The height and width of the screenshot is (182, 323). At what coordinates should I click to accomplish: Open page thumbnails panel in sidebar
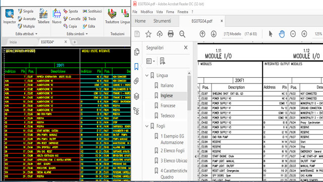click(137, 52)
